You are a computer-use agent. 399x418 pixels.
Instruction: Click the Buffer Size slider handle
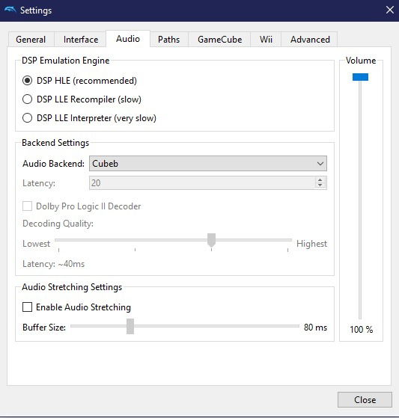point(130,326)
